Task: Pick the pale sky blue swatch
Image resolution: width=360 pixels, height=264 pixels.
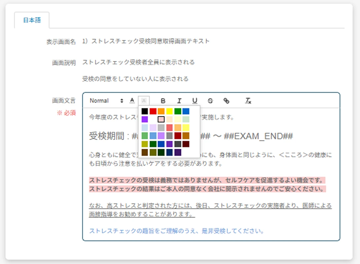Action: click(145, 127)
